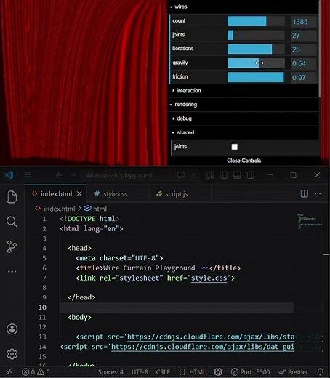Open the Search icon in activity bar
This screenshot has height=378, width=330.
pos(12,222)
